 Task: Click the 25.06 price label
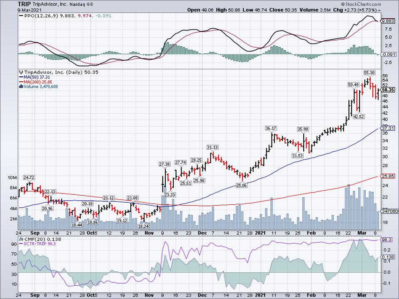point(242,186)
